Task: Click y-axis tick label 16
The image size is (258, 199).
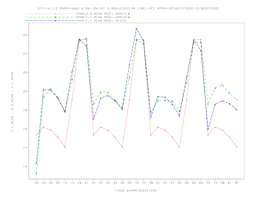Action: [x=25, y=129]
